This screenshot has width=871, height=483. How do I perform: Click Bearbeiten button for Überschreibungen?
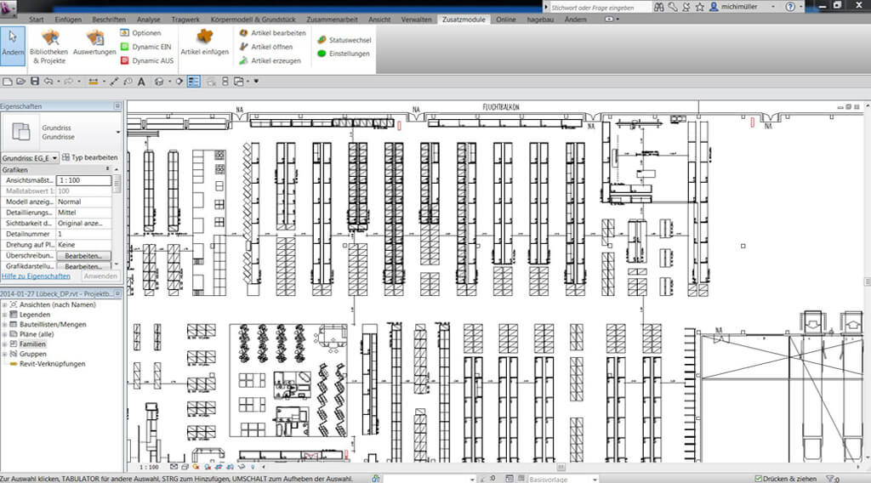83,255
